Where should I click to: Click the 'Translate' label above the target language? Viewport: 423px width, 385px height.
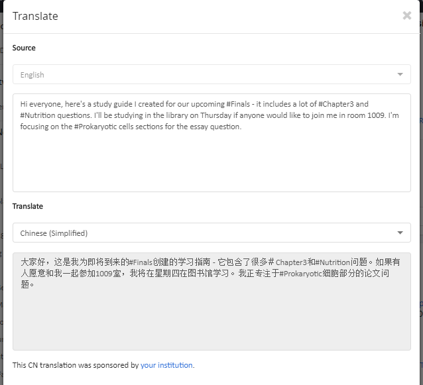tap(28, 206)
